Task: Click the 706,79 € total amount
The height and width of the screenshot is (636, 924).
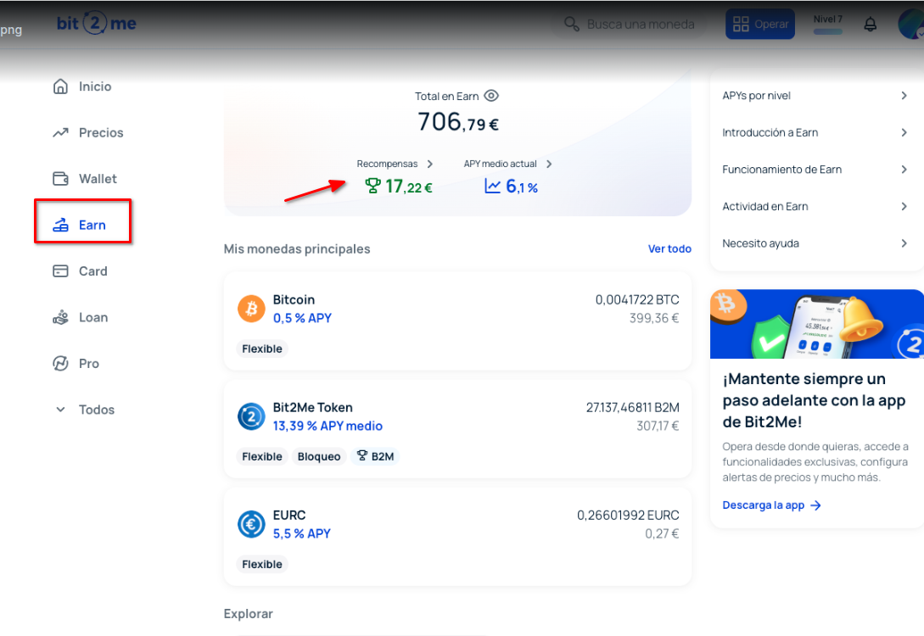Action: 458,122
